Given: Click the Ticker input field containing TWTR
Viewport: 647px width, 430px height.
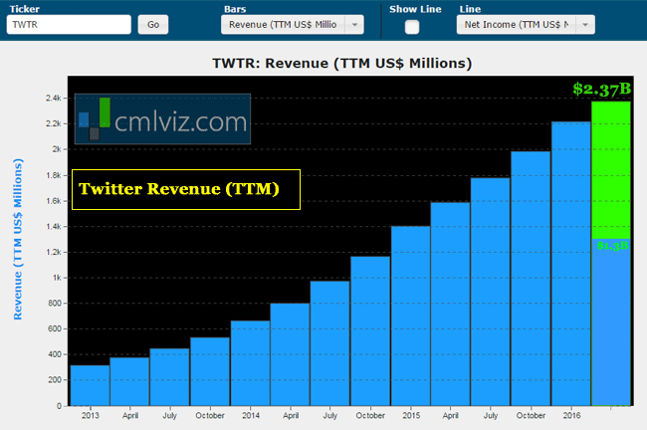Looking at the screenshot, I should click(69, 25).
